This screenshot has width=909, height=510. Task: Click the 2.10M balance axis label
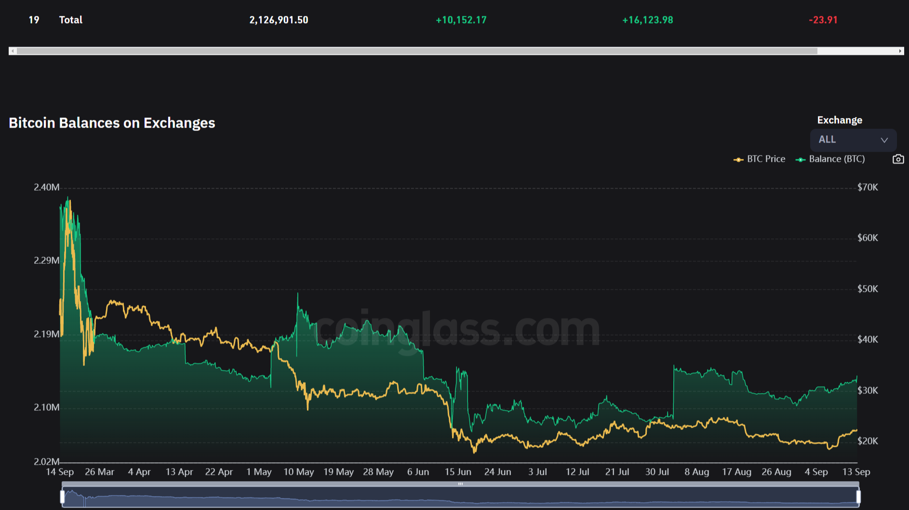(x=47, y=407)
